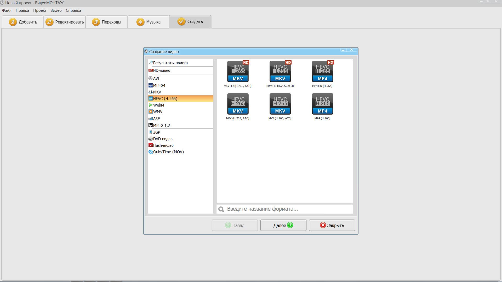Select the HEVC (H.265) category
This screenshot has height=282, width=502.
point(181,98)
